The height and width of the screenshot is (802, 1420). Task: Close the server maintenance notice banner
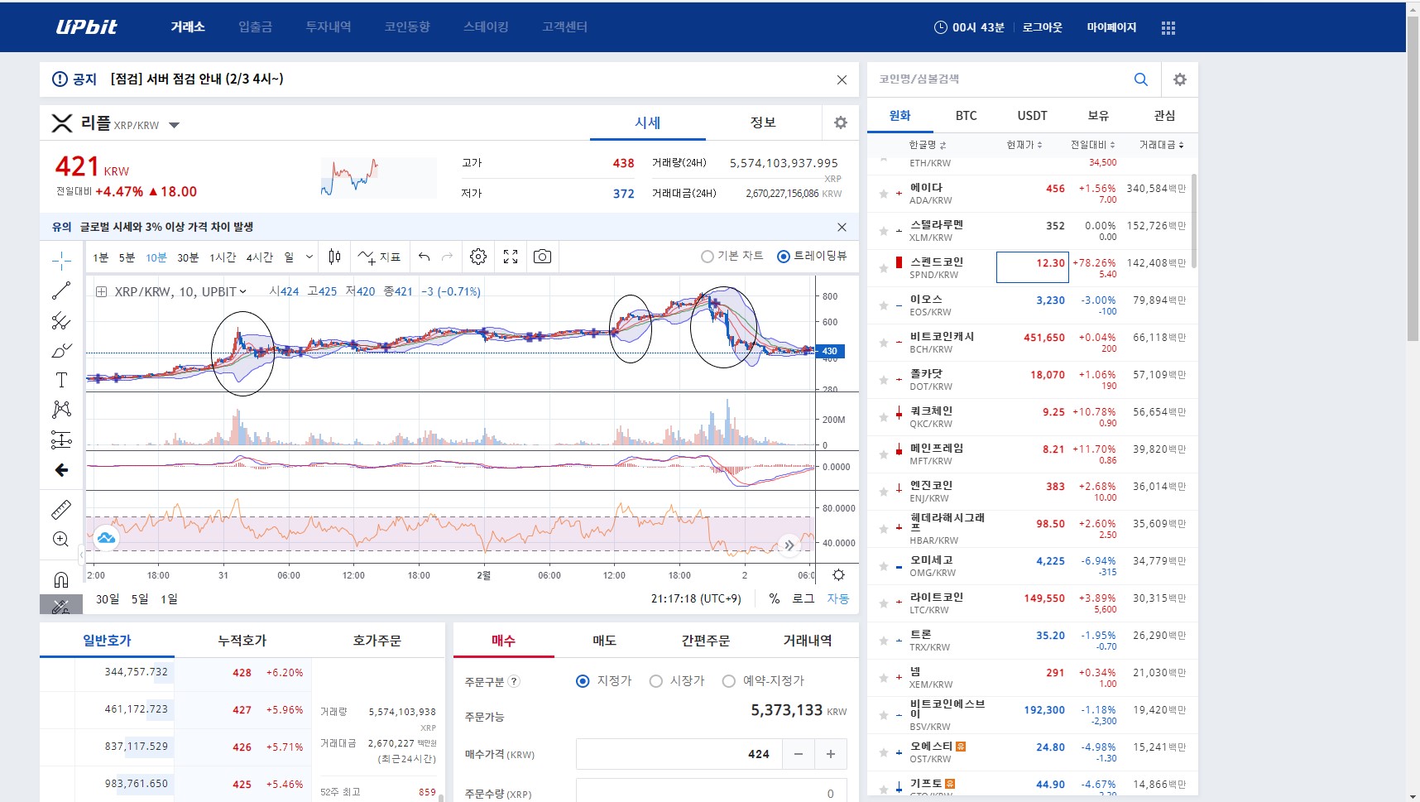tap(842, 79)
